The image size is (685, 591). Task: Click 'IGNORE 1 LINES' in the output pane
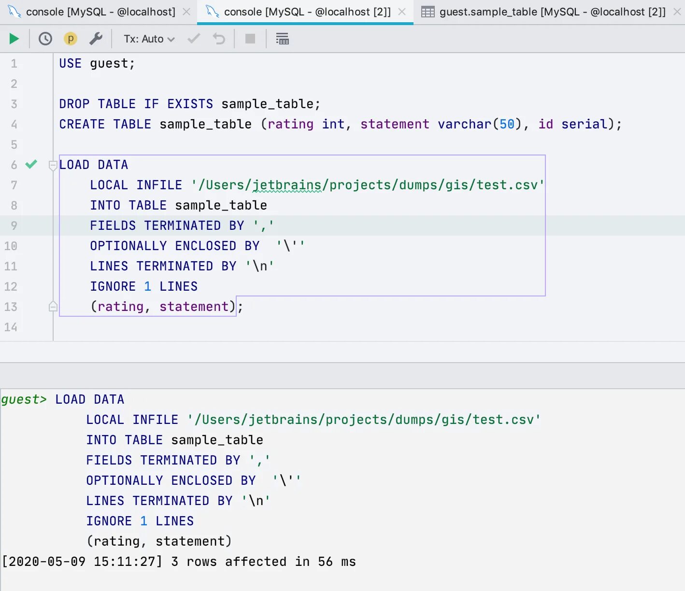tap(140, 521)
